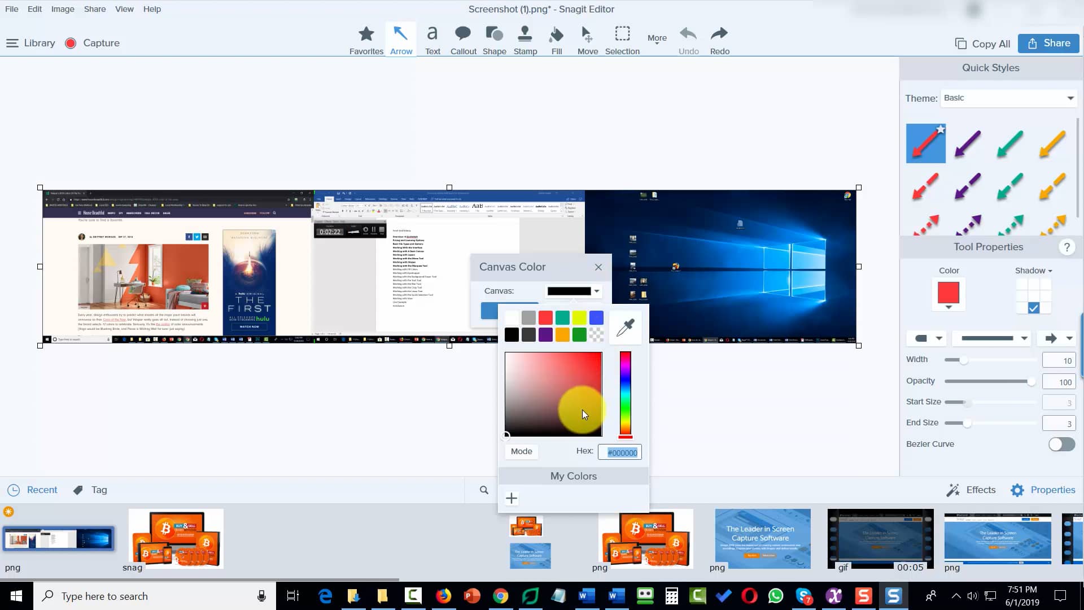The width and height of the screenshot is (1084, 610).
Task: Open the Share menu
Action: (x=94, y=9)
